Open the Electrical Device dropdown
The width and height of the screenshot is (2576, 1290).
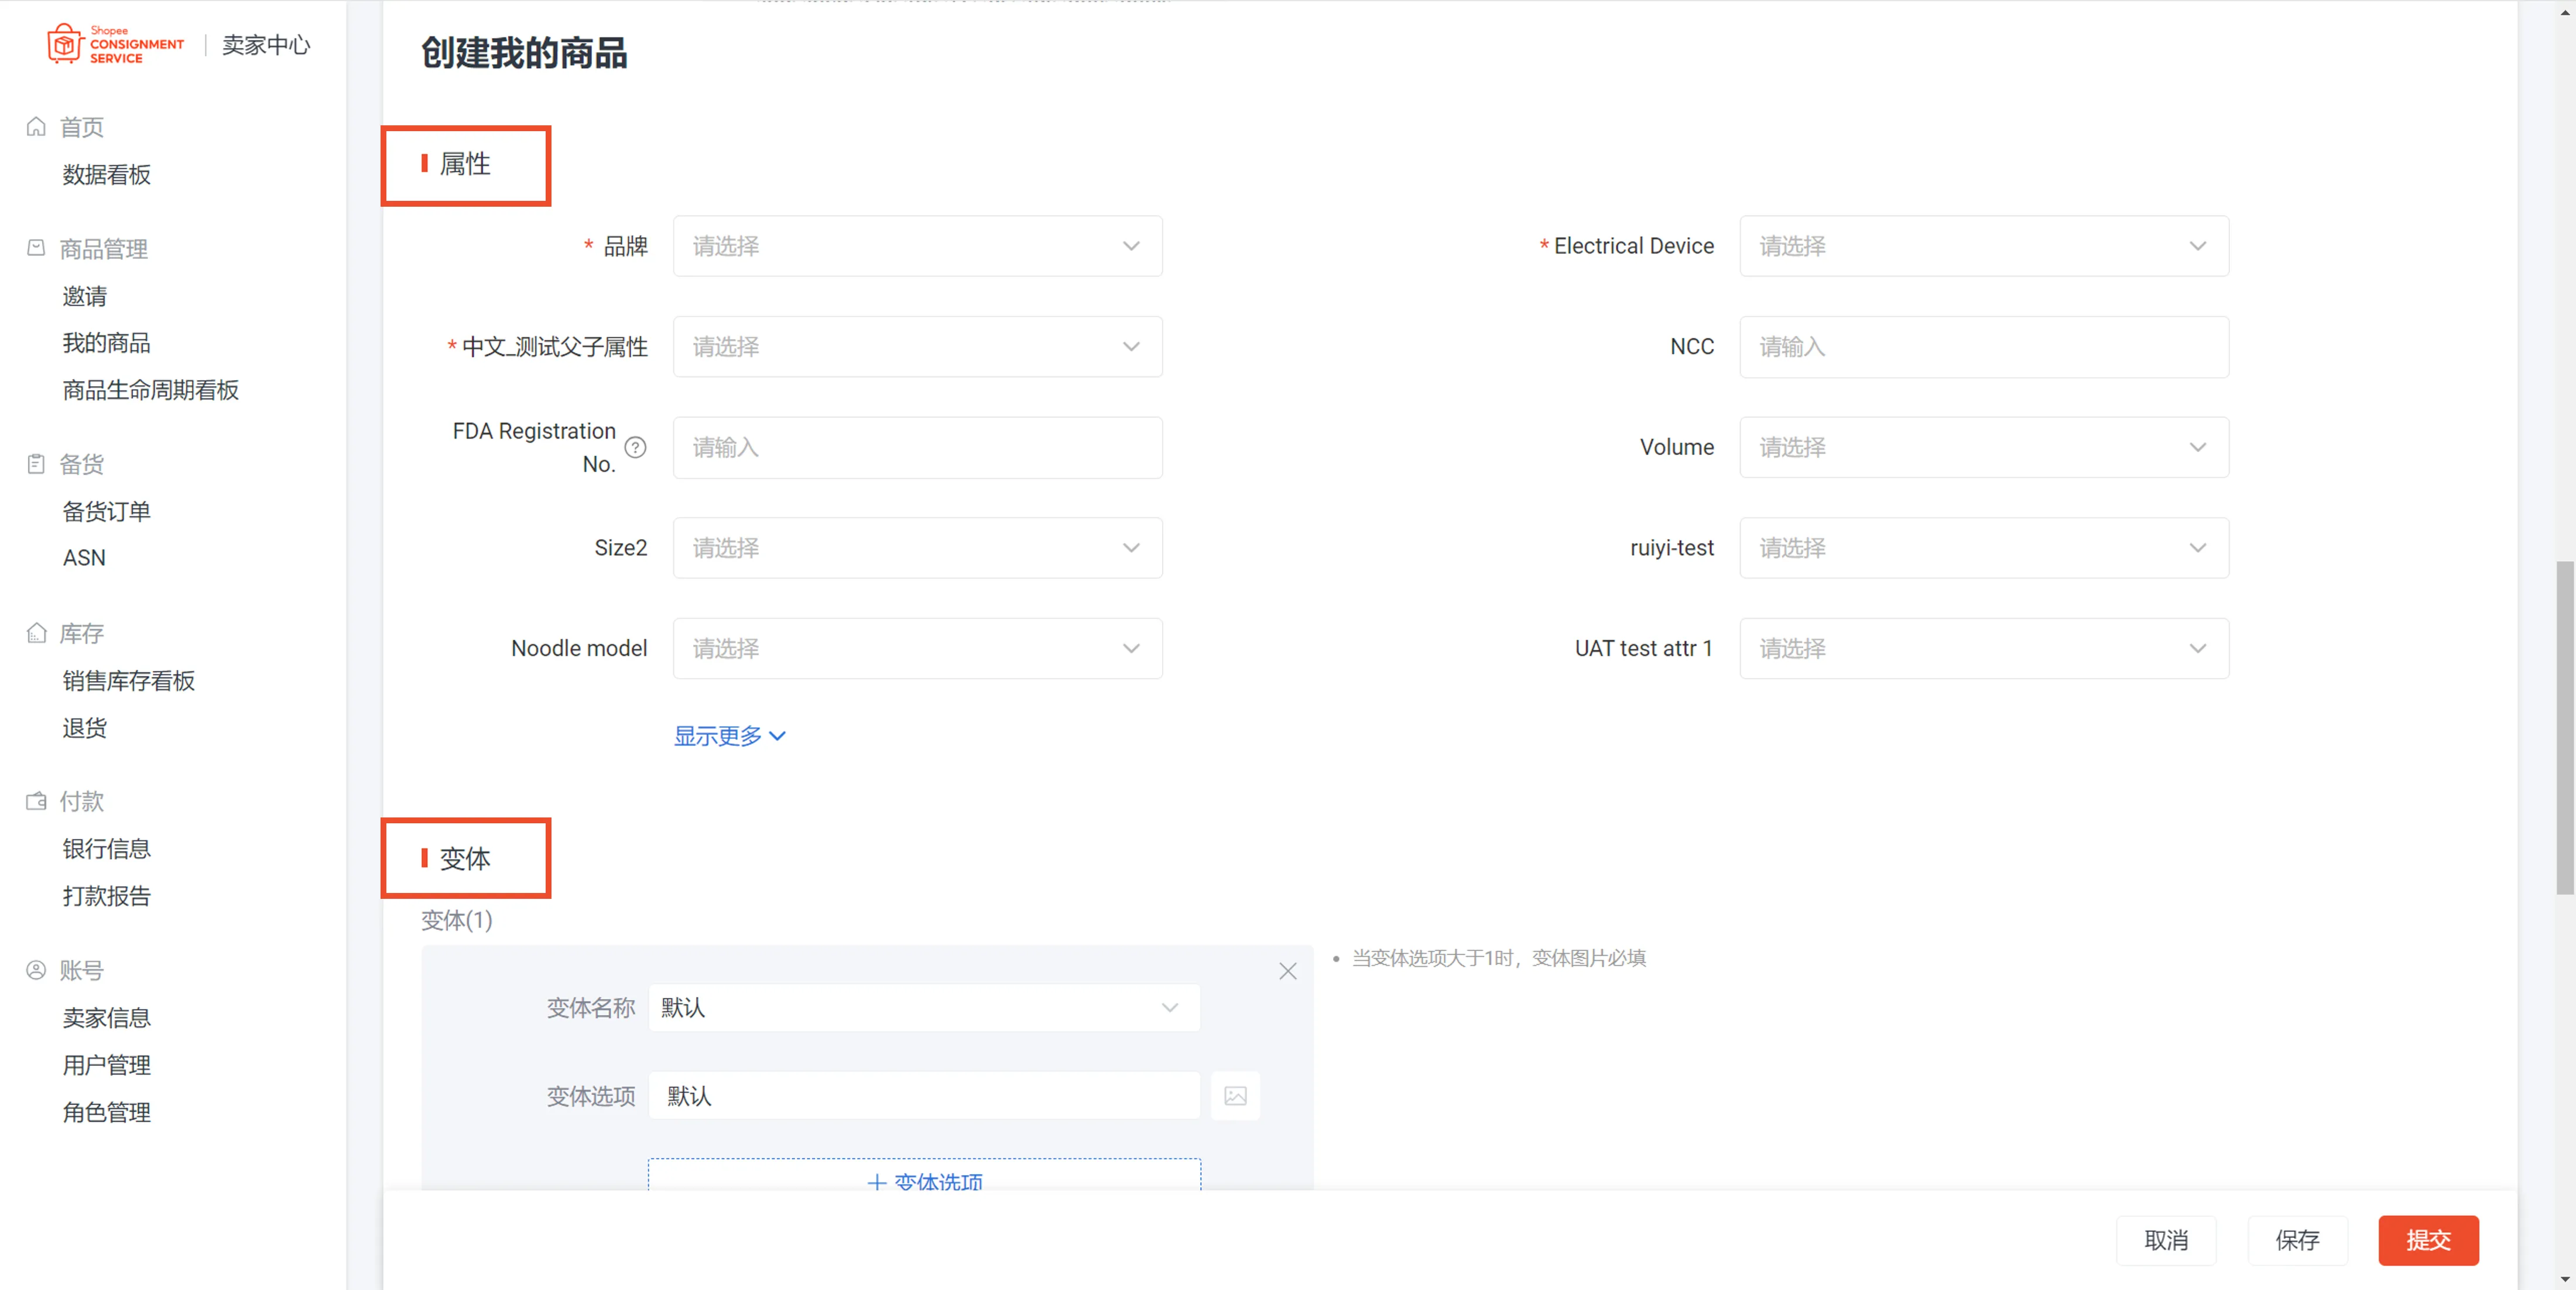1984,246
